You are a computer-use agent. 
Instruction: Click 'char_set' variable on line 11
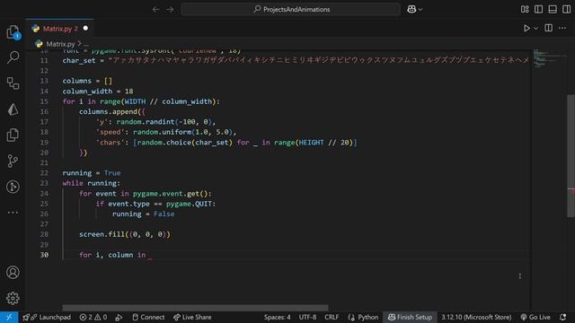point(79,60)
